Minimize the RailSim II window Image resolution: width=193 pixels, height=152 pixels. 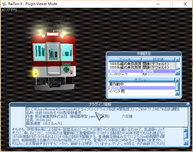pos(158,4)
